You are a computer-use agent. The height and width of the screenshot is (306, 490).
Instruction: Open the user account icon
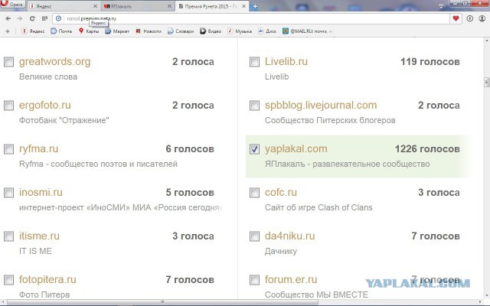pyautogui.click(x=482, y=18)
